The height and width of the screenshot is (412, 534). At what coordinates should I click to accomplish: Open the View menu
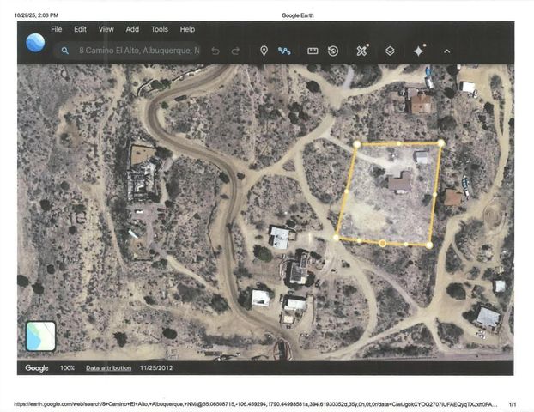tap(106, 29)
